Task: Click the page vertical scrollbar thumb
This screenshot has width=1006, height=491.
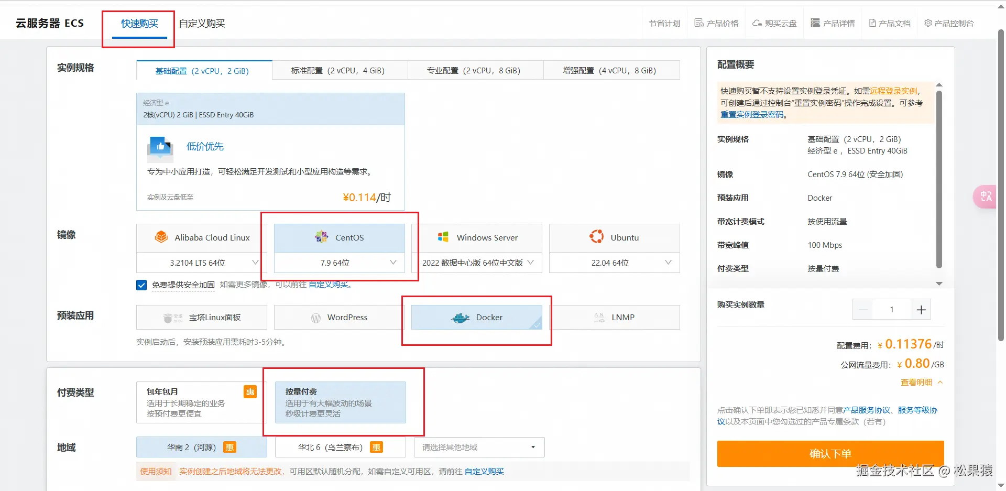Action: 1001,185
